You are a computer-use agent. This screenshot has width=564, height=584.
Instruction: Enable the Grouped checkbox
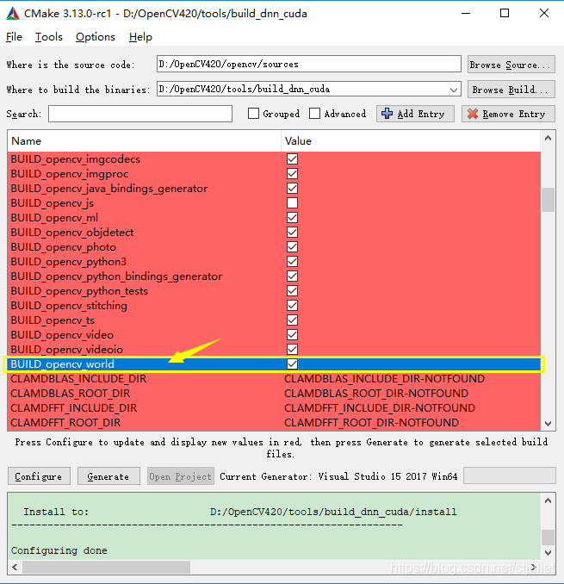click(x=253, y=113)
